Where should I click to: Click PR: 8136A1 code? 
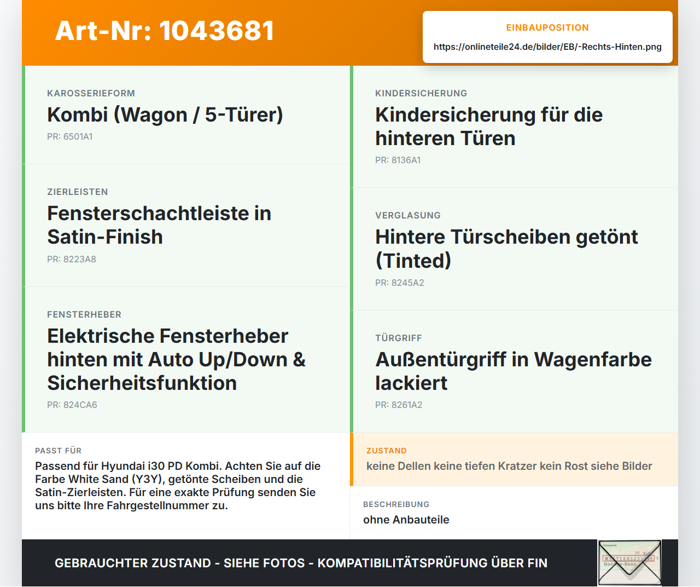[398, 160]
